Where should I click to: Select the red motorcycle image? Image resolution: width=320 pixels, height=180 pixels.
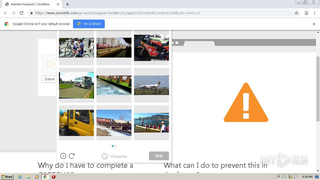(x=151, y=48)
